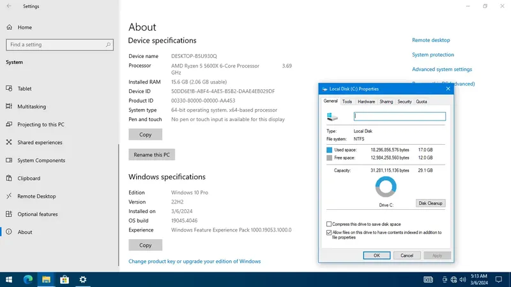Click the Product ID 00330-80000-00000-AA453
Image resolution: width=511 pixels, height=287 pixels.
pyautogui.click(x=203, y=101)
